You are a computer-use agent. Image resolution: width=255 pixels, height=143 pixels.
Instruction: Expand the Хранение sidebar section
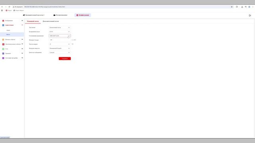[x=22, y=53]
